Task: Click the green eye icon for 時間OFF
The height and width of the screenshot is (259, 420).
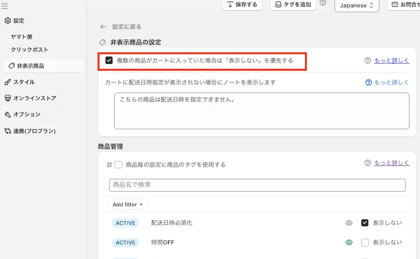Action: click(x=349, y=242)
